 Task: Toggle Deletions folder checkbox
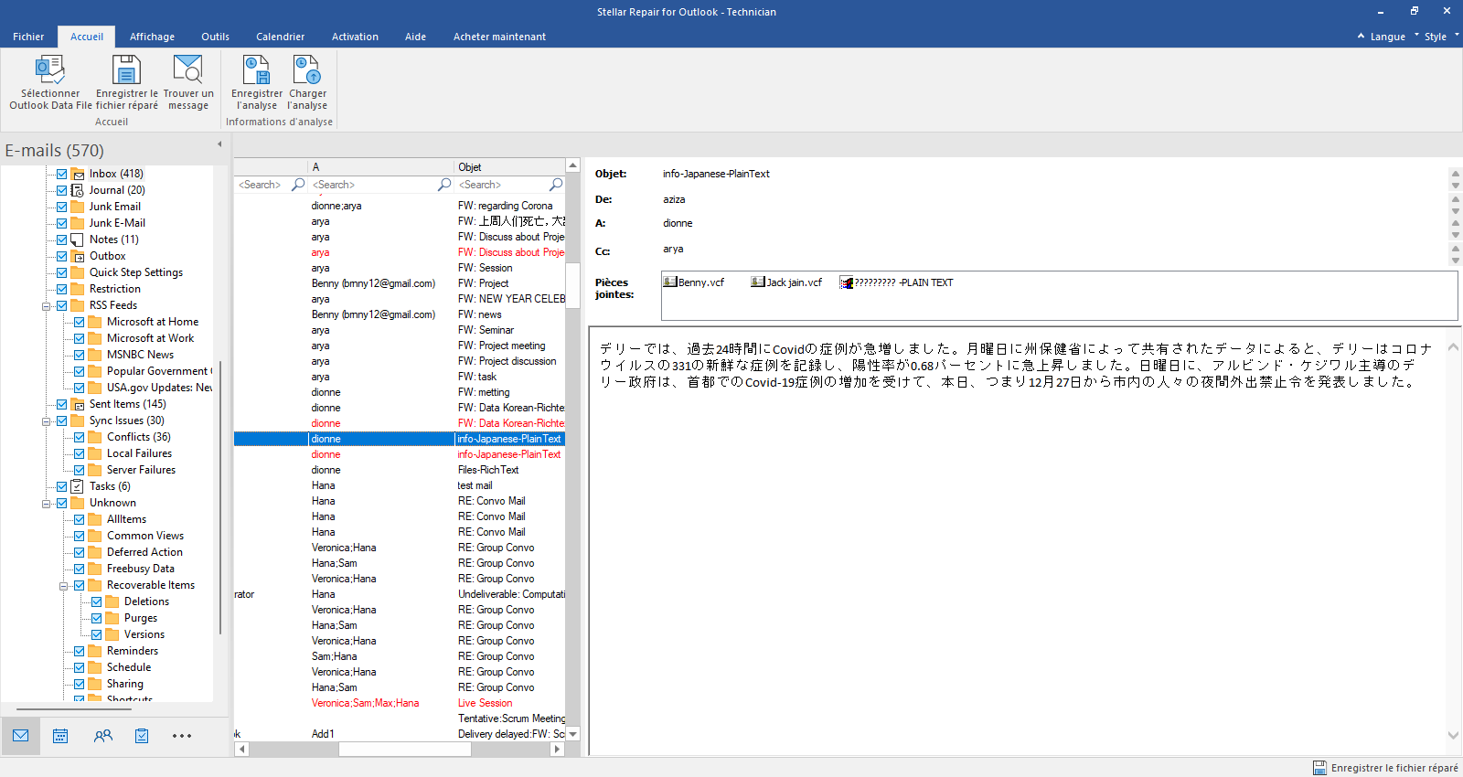[x=96, y=601]
